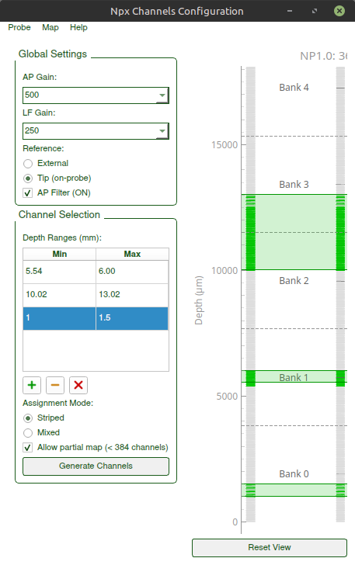Screen dimensions: 355x565
Task: Open the AP Gain dropdown
Action: click(x=96, y=95)
